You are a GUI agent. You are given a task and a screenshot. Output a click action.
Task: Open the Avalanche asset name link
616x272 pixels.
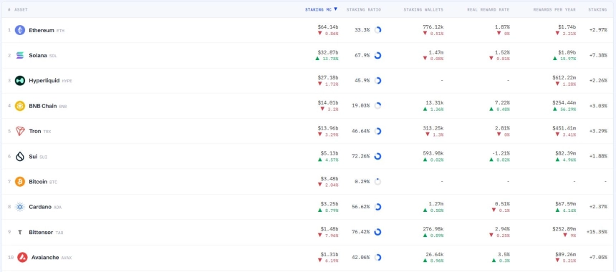pyautogui.click(x=45, y=258)
